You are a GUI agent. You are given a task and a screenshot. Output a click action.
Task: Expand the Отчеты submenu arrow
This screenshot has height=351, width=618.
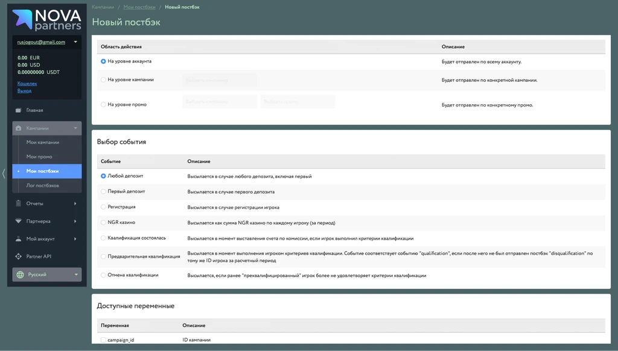pyautogui.click(x=75, y=203)
